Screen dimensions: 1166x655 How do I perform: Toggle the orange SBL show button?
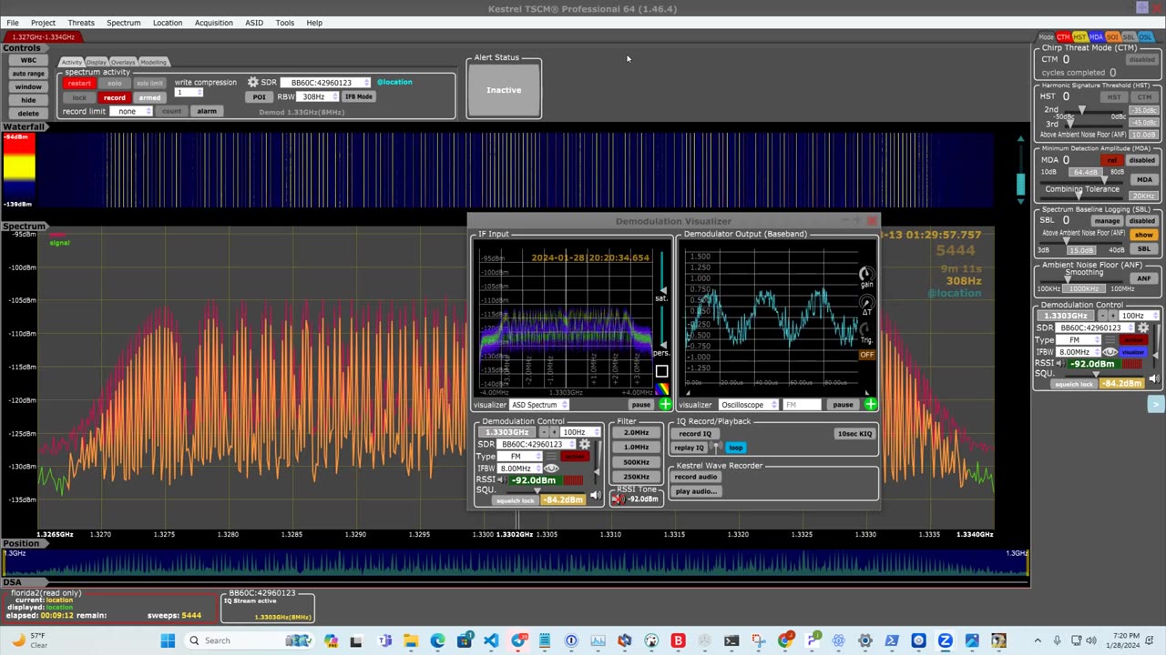[1143, 235]
